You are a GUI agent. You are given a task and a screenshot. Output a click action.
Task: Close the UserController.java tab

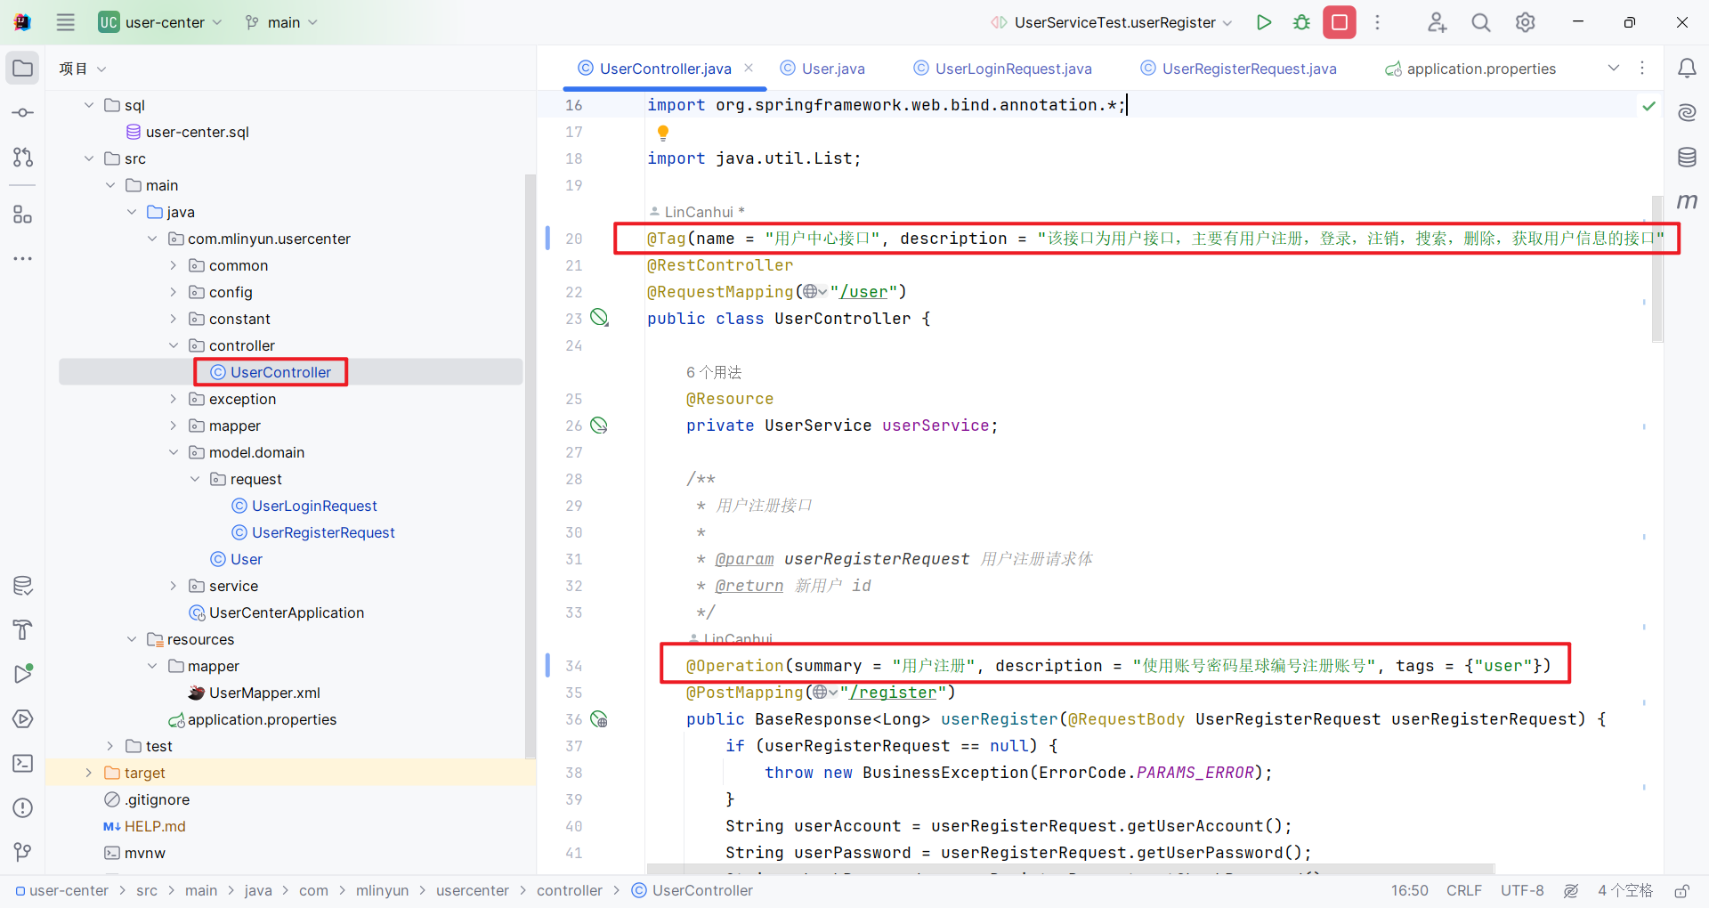click(749, 68)
